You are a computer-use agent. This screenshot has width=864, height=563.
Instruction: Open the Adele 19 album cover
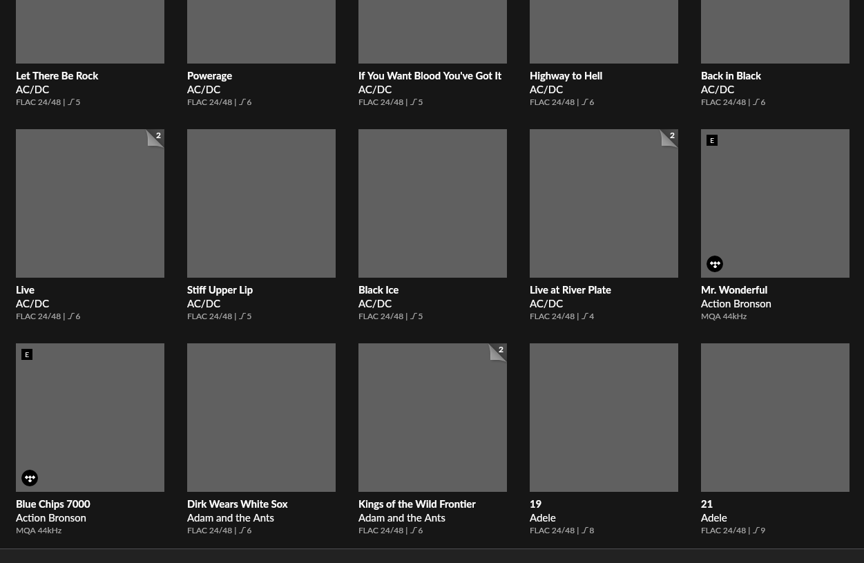pyautogui.click(x=604, y=417)
